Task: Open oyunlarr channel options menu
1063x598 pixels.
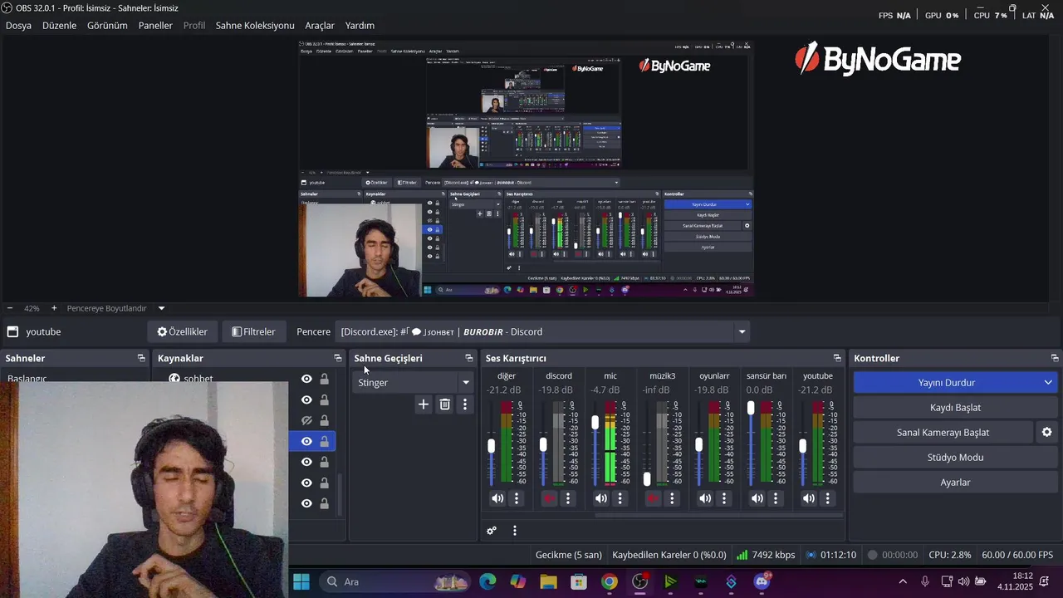Action: [724, 498]
